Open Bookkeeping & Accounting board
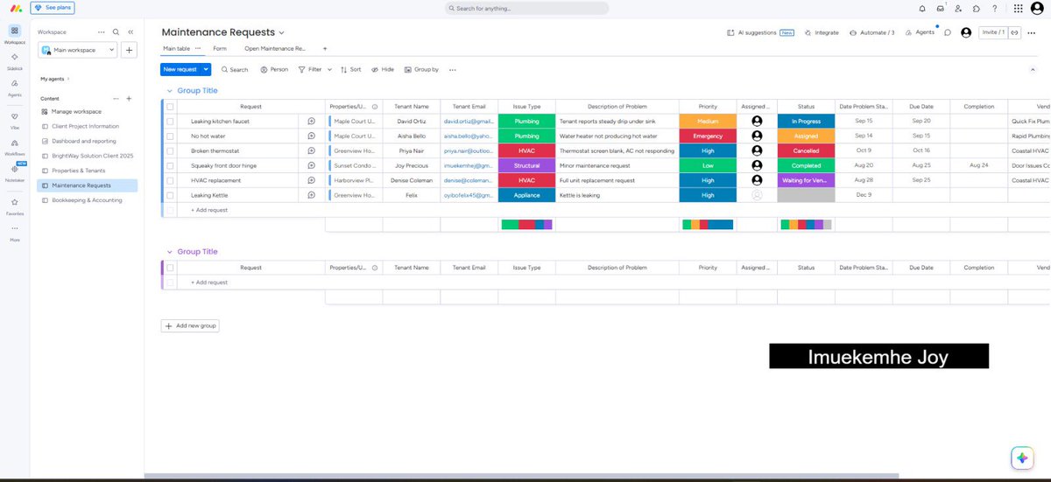 pos(87,200)
